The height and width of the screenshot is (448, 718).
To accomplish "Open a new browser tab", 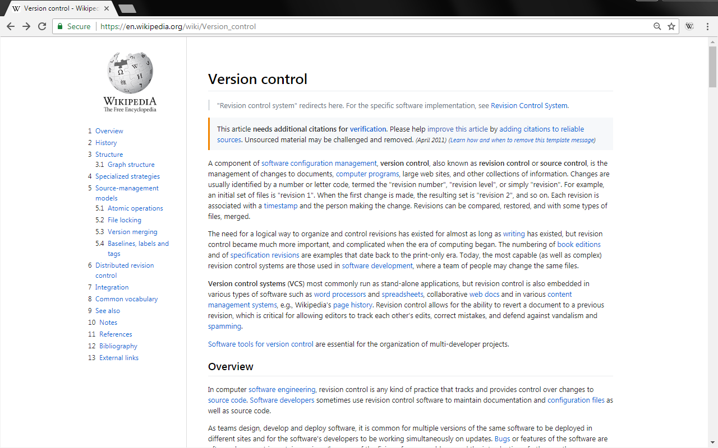I will click(126, 8).
